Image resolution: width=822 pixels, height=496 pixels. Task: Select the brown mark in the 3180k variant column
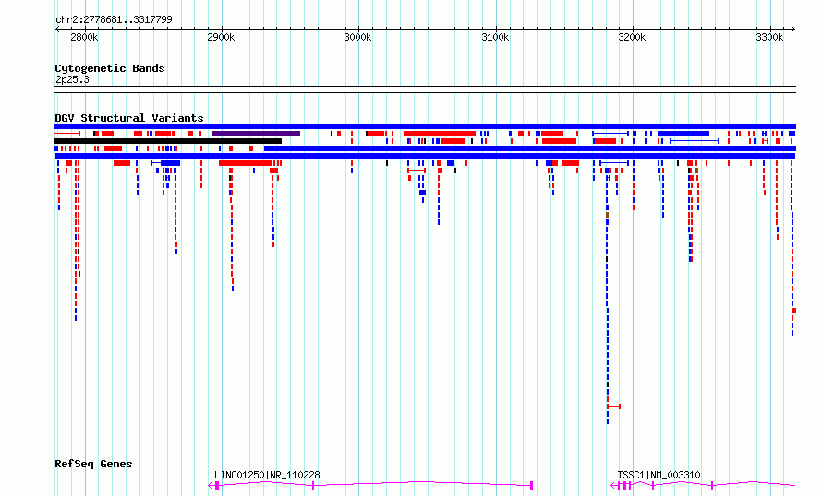[607, 215]
